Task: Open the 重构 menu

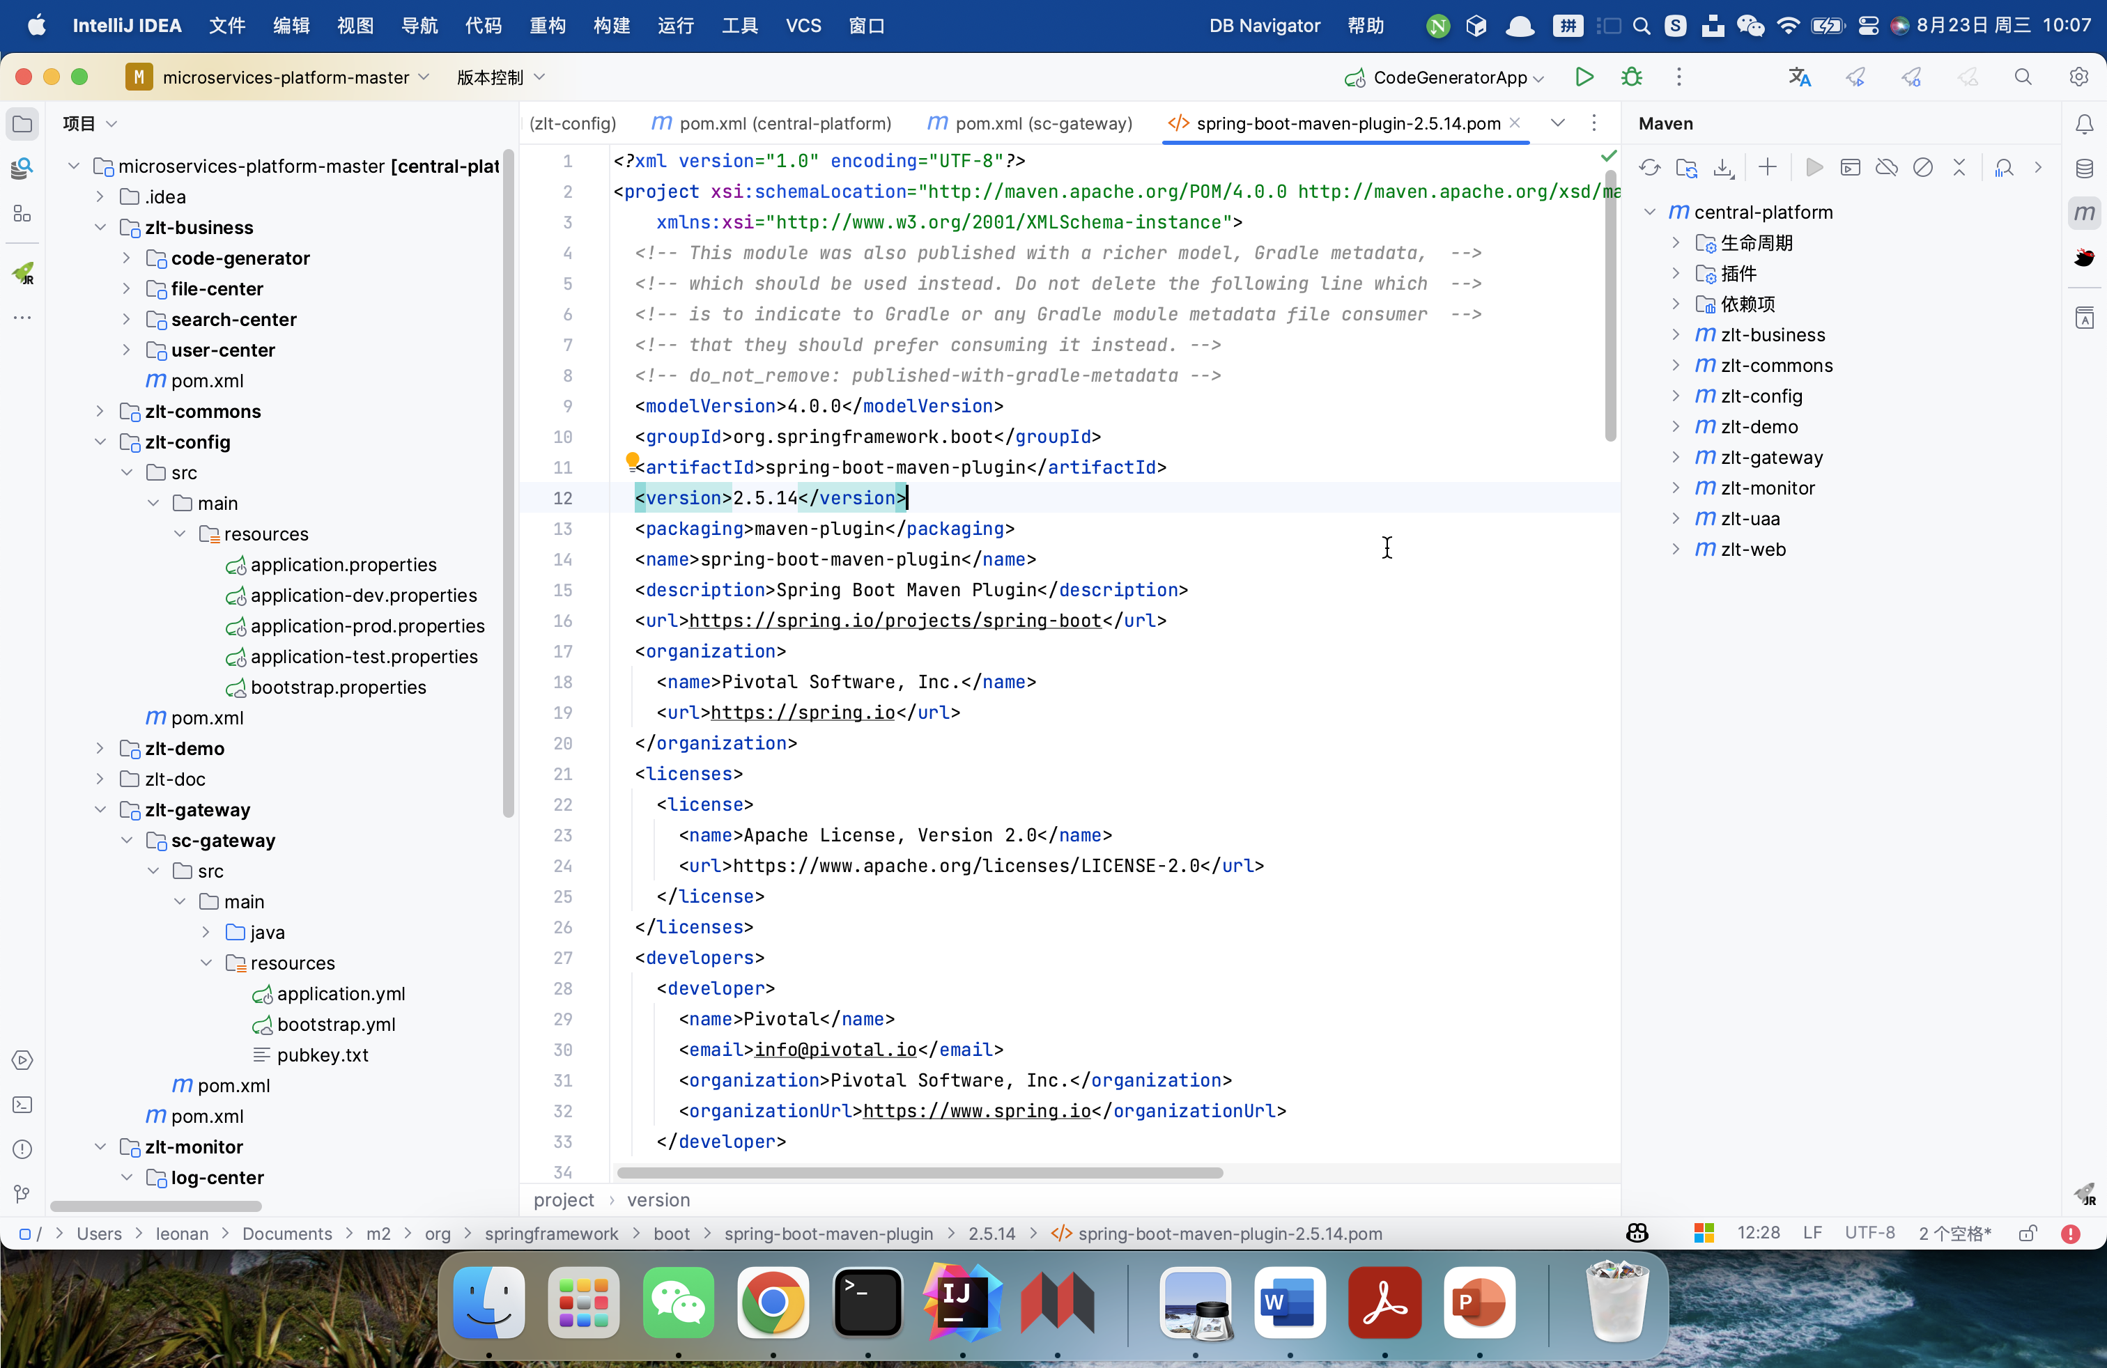Action: pyautogui.click(x=547, y=26)
